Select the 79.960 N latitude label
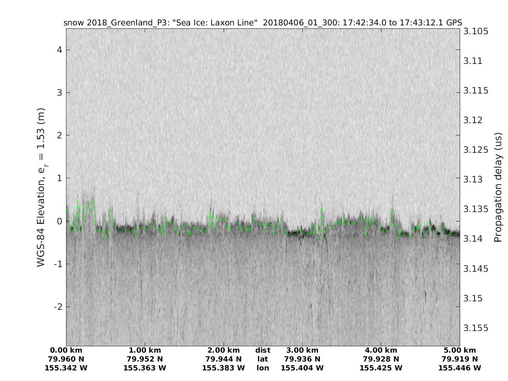The height and width of the screenshot is (381, 508). 66,359
